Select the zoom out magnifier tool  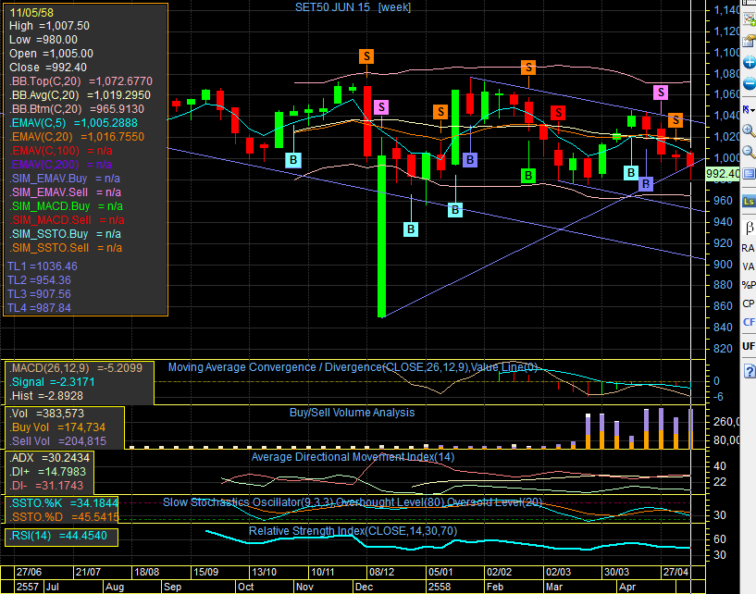(x=750, y=153)
